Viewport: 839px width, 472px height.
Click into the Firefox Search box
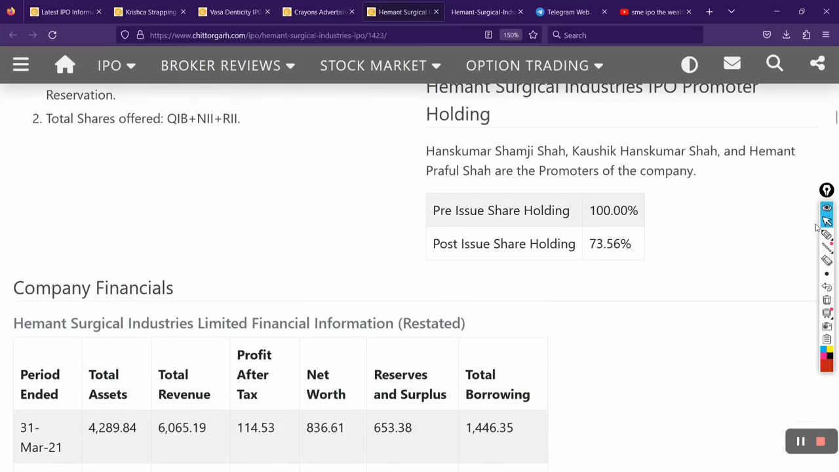626,35
